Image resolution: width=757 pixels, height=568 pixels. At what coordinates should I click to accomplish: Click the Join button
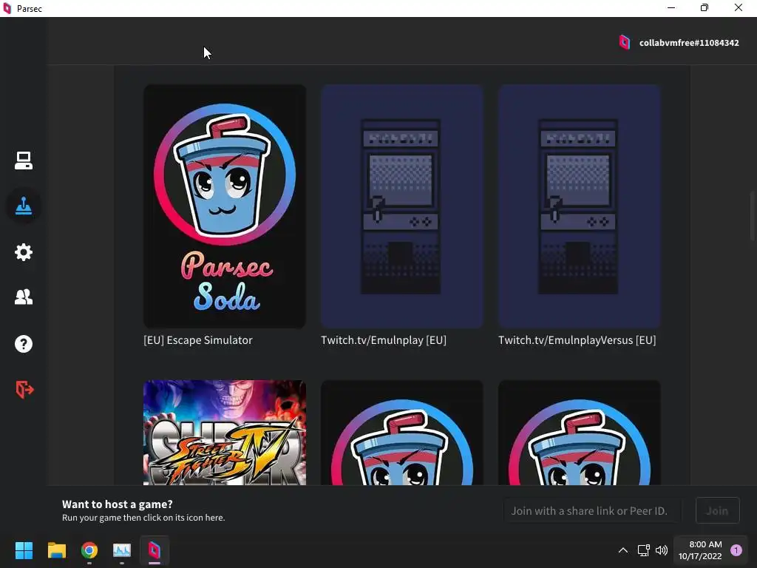[x=717, y=510]
